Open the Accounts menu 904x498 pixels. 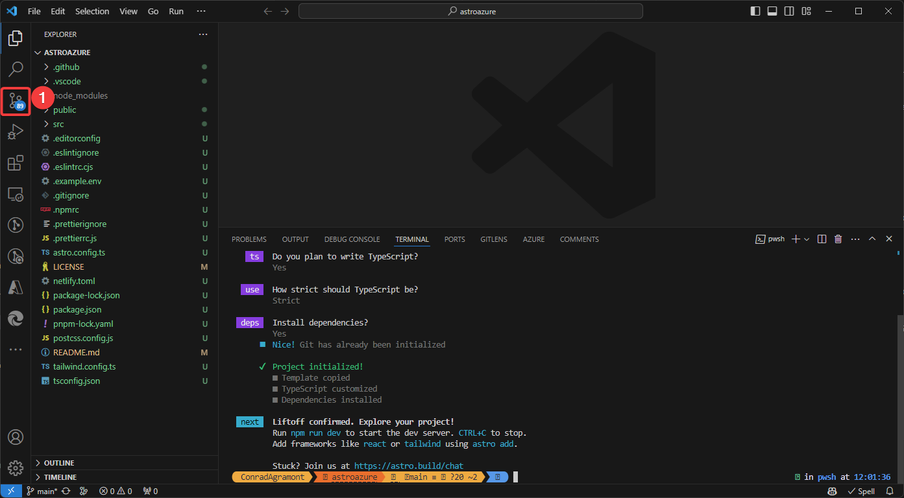tap(16, 437)
